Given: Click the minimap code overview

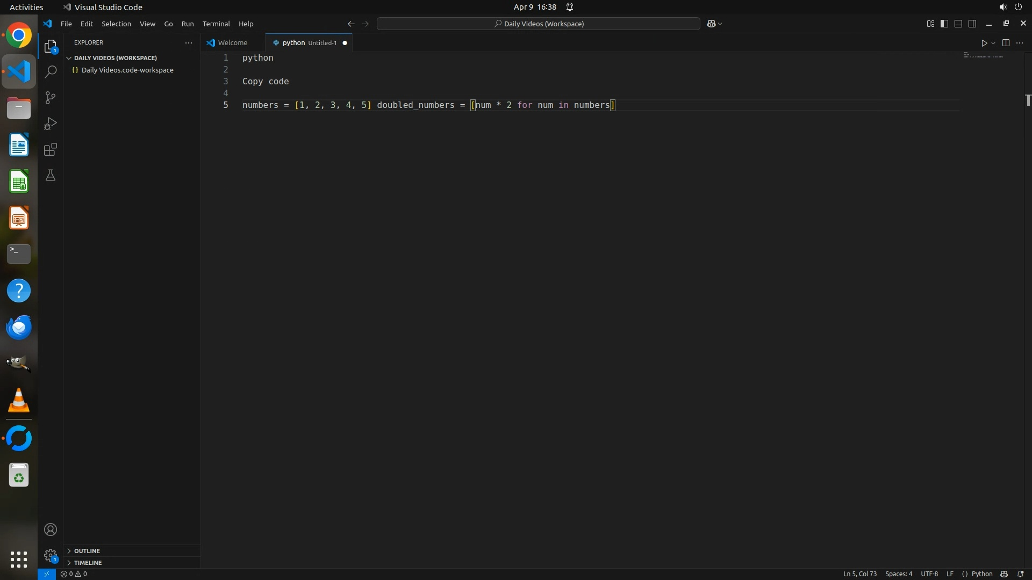Looking at the screenshot, I should [984, 55].
